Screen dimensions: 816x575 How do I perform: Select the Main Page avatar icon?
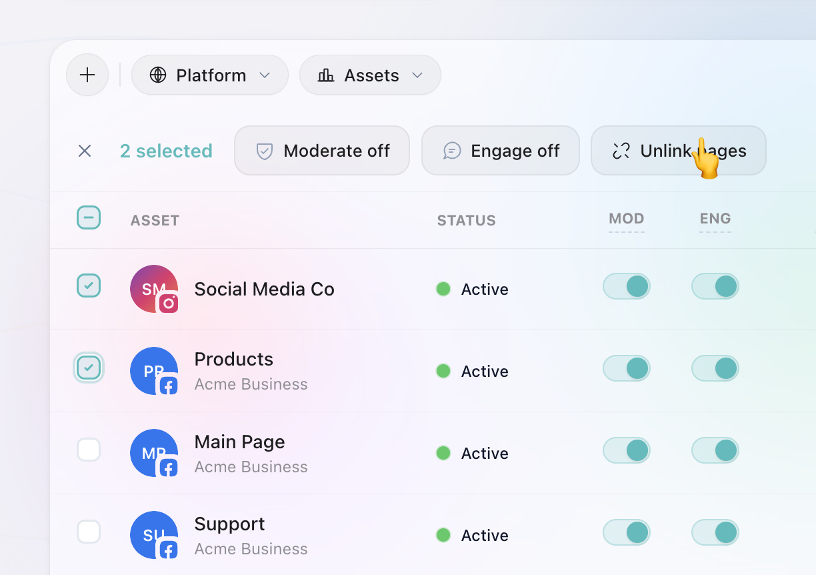point(154,453)
